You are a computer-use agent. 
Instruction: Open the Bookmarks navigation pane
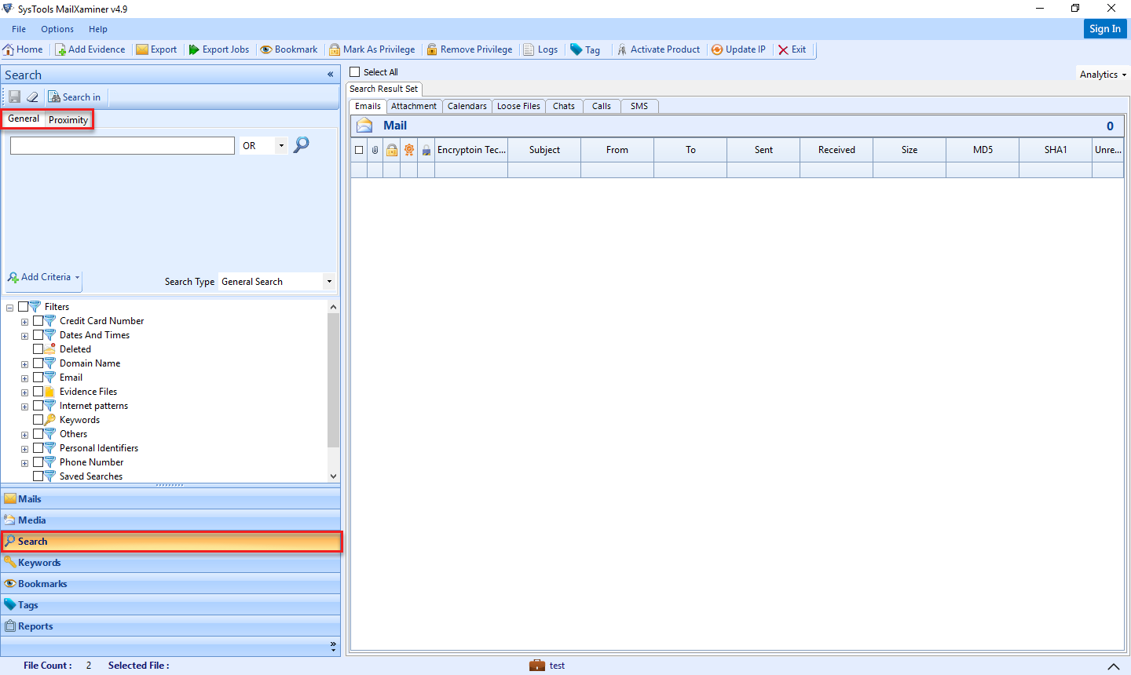tap(170, 583)
